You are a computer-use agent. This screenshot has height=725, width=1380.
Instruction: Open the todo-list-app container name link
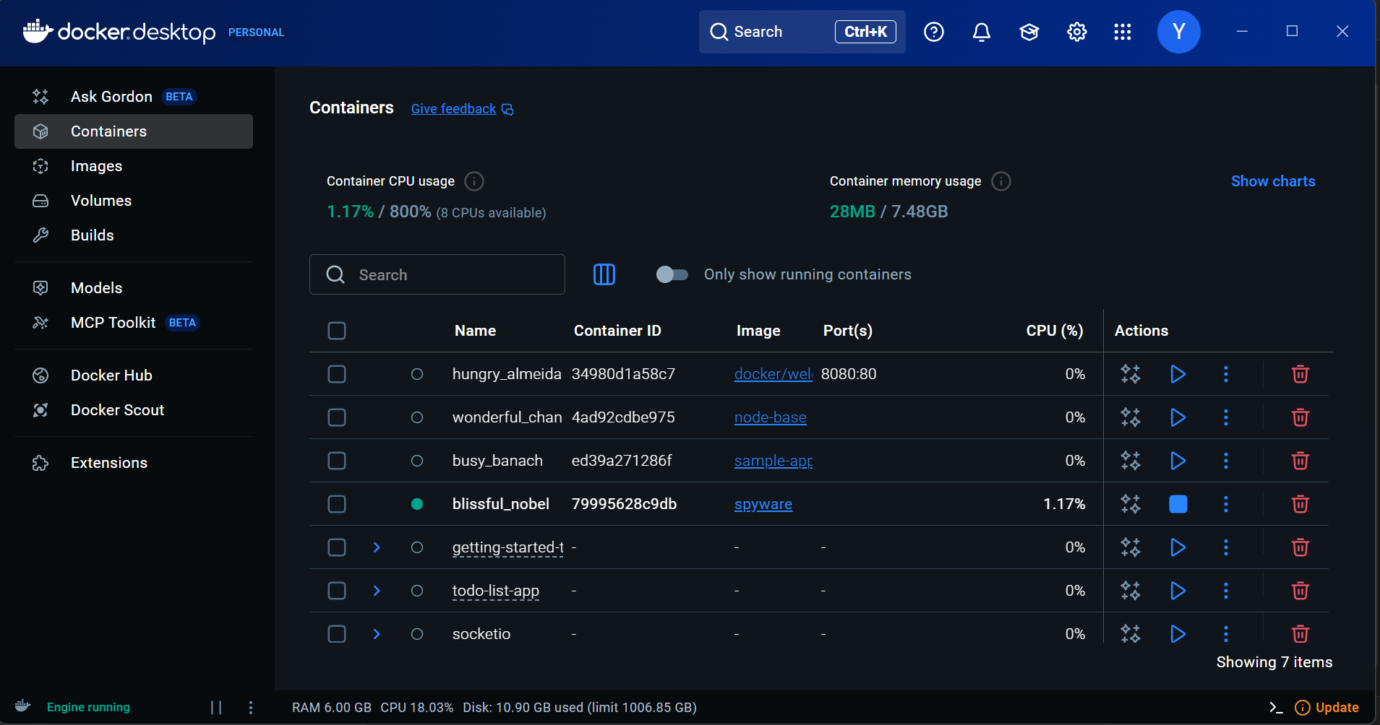pos(496,591)
